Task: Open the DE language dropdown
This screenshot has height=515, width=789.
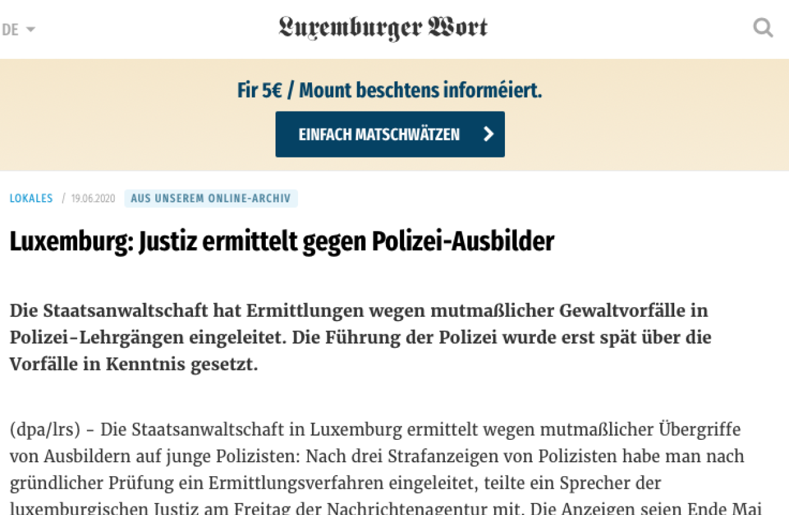Action: click(18, 29)
